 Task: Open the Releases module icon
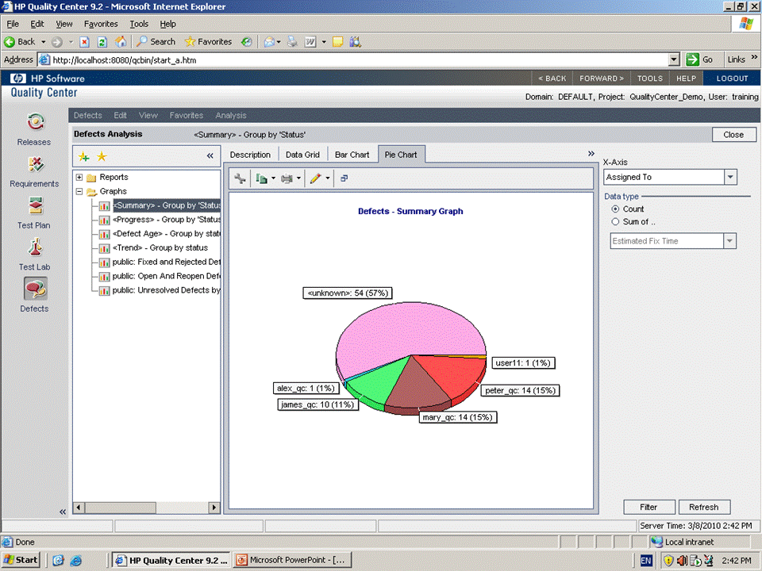pyautogui.click(x=35, y=122)
